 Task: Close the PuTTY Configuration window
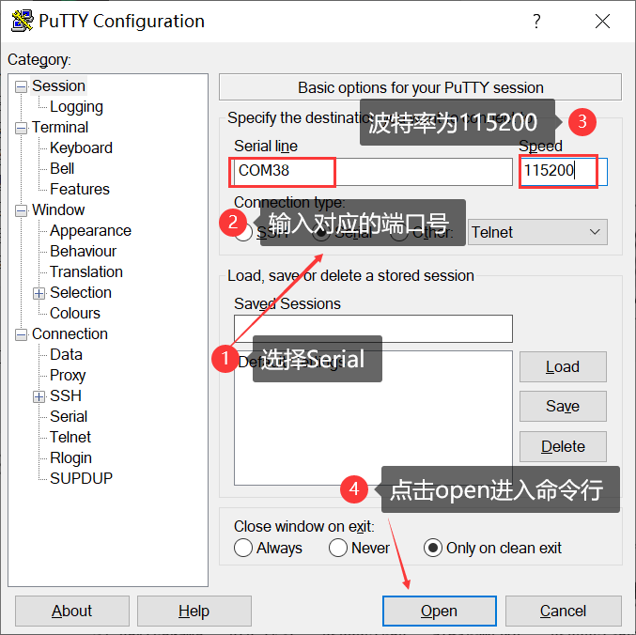click(x=602, y=21)
